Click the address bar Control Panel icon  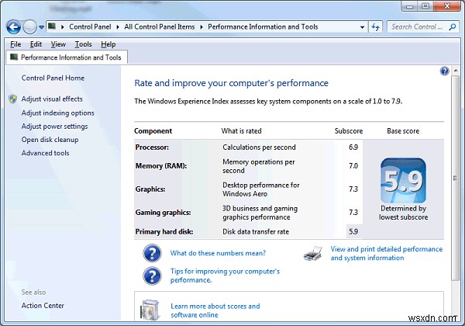(52, 26)
